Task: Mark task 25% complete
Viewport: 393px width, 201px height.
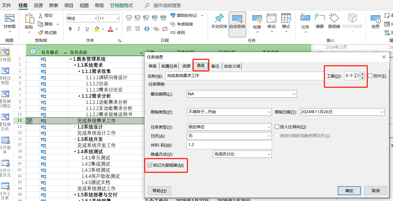Action: (138, 18)
